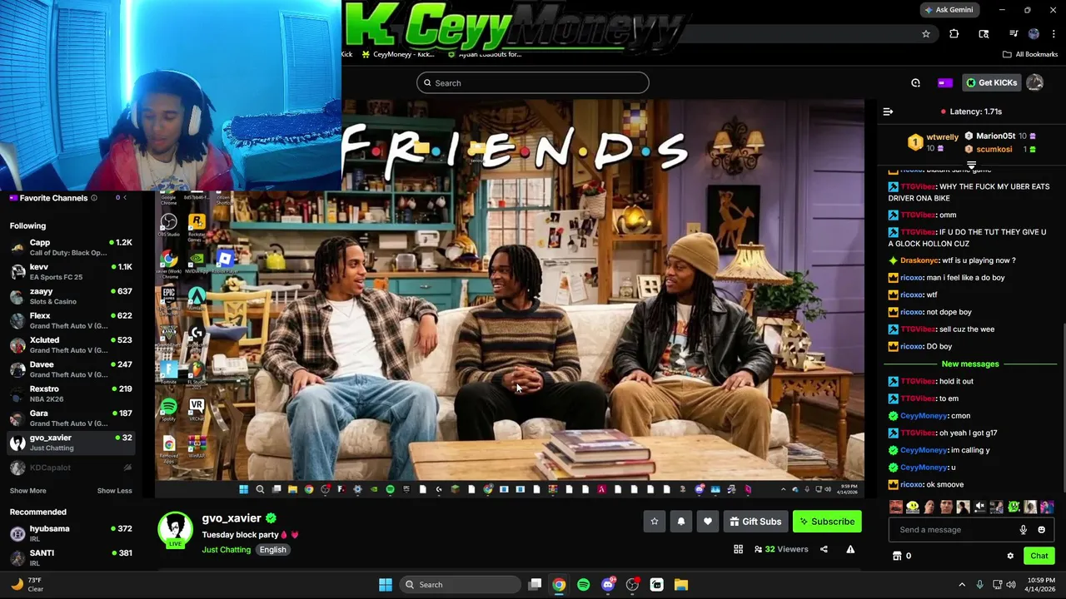Open wtwrelly top gifter profile

point(942,136)
